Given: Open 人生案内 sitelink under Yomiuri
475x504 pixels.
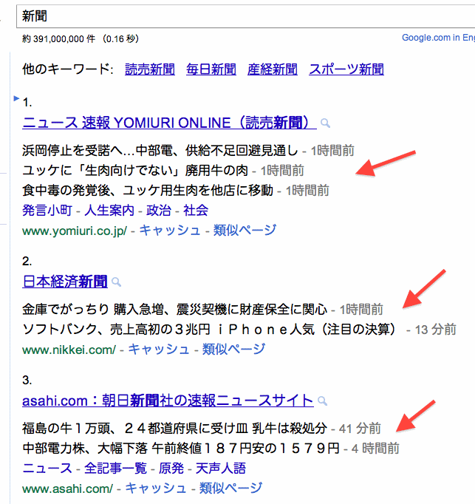Looking at the screenshot, I should point(109,210).
